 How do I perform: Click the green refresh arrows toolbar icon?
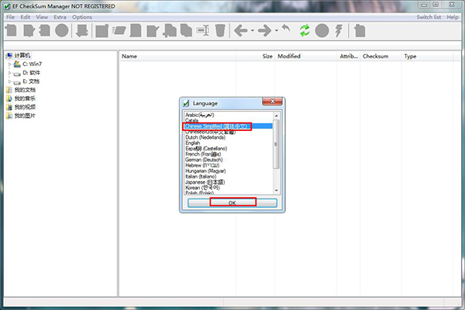305,31
